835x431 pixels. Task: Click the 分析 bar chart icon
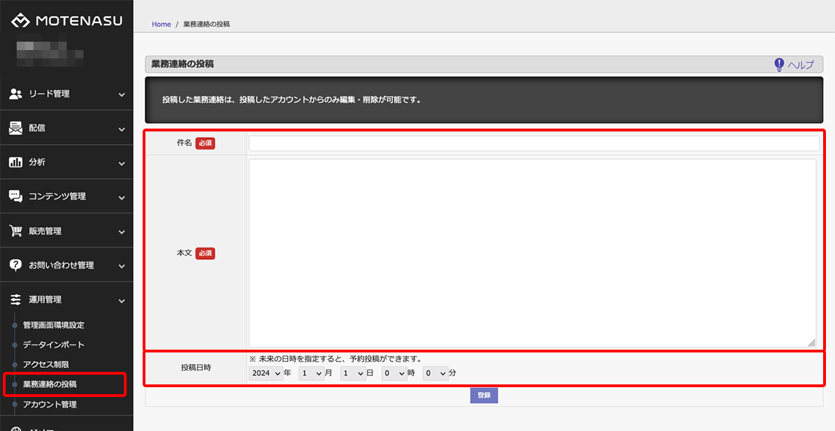[15, 162]
